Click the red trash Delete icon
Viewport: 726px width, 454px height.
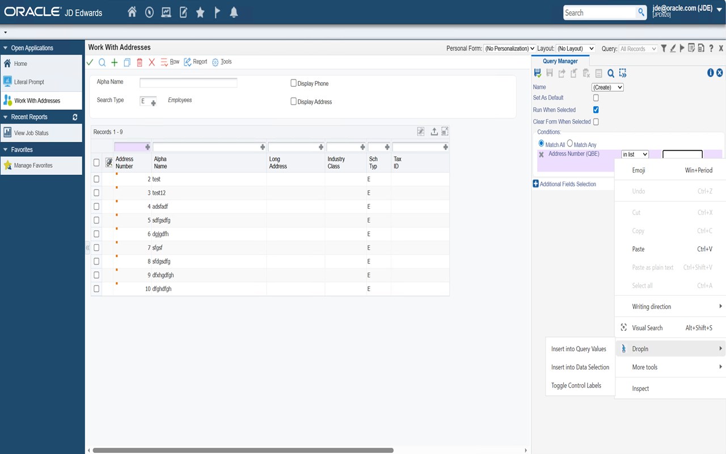click(140, 62)
